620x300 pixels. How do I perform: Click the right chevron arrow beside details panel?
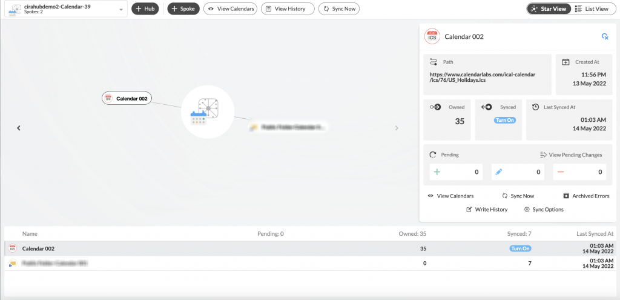[x=397, y=128]
